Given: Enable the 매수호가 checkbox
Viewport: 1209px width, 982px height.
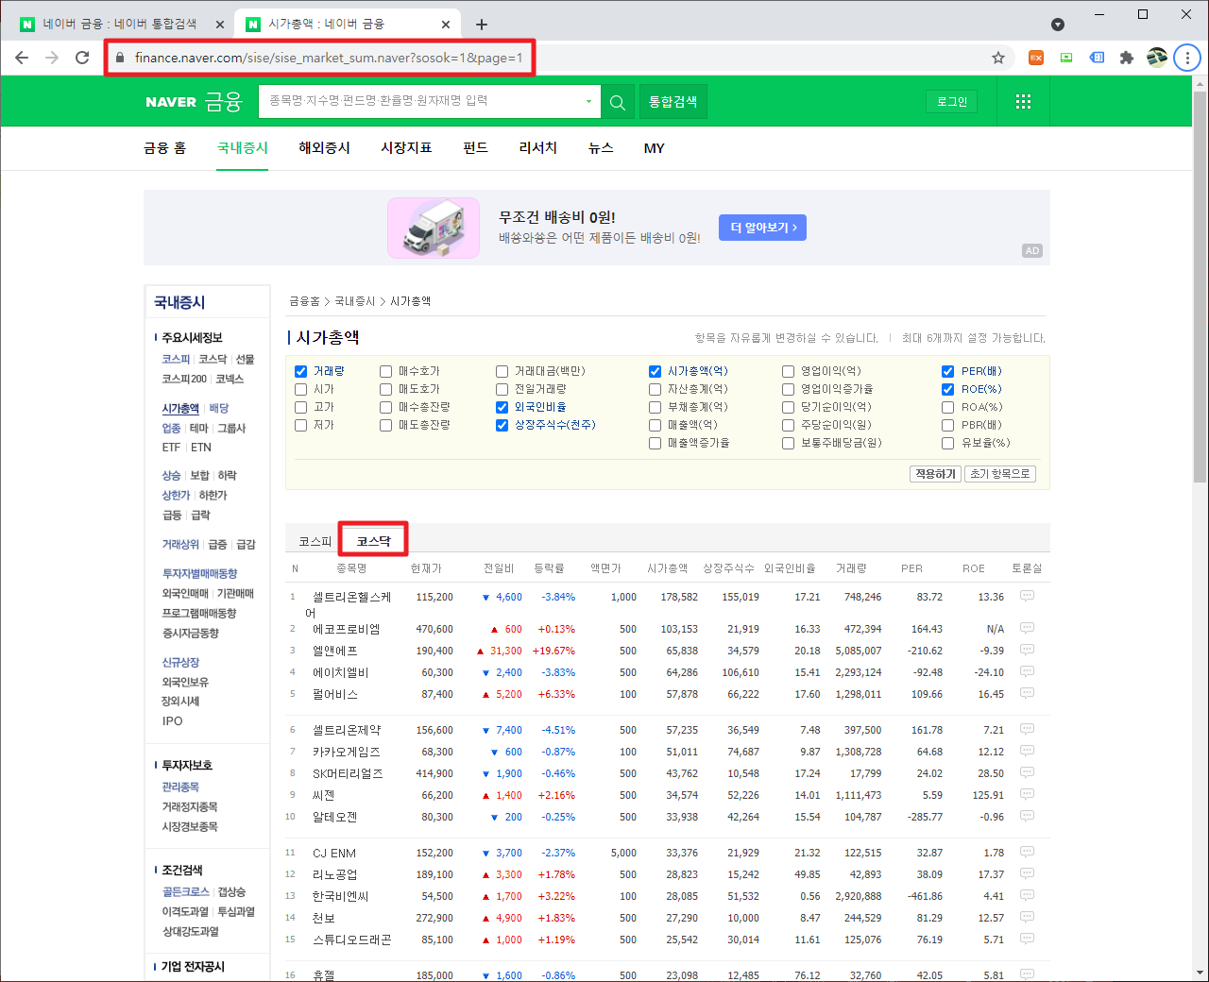Looking at the screenshot, I should 385,371.
